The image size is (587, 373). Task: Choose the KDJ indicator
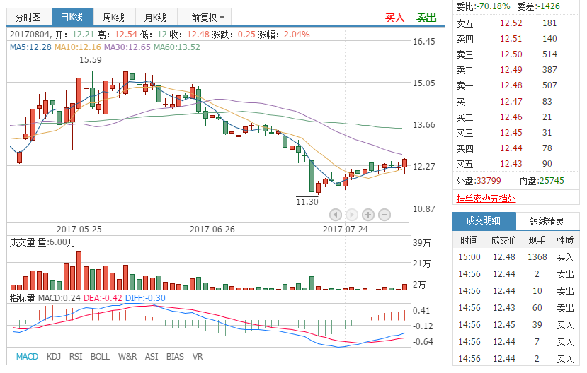(54, 357)
